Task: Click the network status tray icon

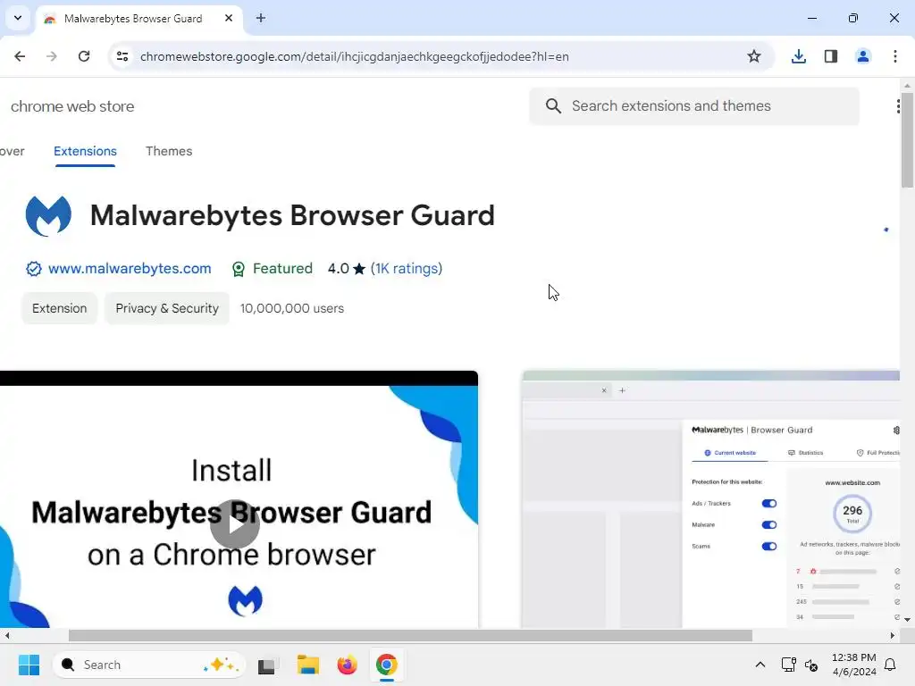Action: click(788, 665)
